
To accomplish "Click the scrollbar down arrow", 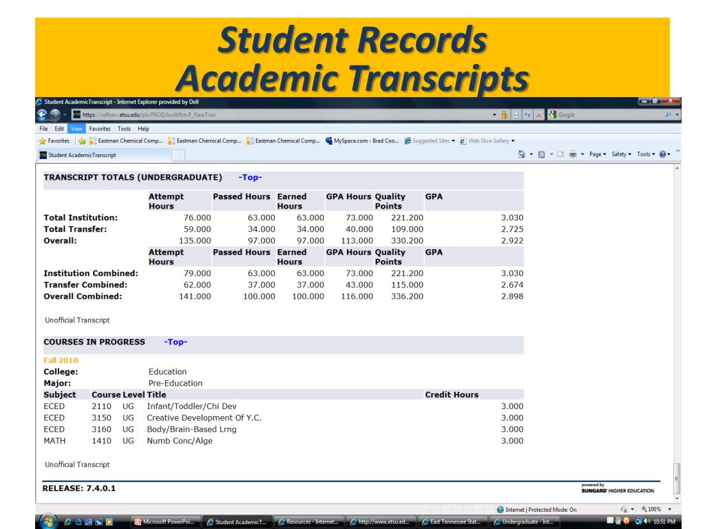I will (x=677, y=499).
